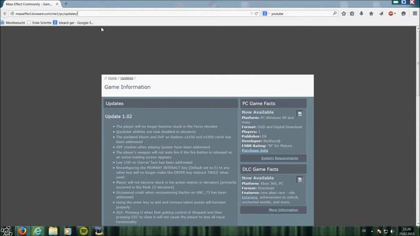The width and height of the screenshot is (420, 236).
Task: Follow the Home breadcrumb link
Action: click(112, 78)
